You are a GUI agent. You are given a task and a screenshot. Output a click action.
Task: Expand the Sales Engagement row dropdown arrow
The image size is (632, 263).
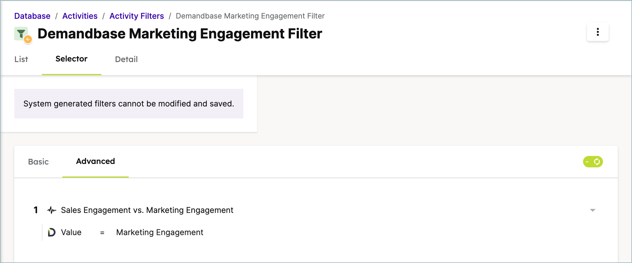pyautogui.click(x=592, y=210)
